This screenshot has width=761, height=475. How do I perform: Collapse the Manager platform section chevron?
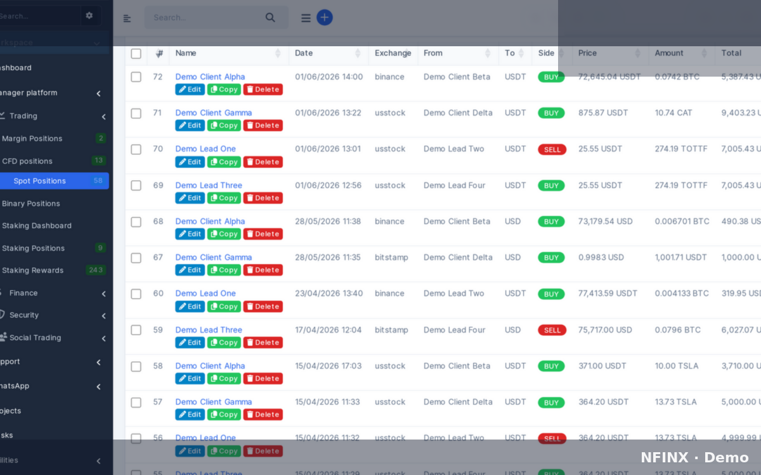(98, 94)
